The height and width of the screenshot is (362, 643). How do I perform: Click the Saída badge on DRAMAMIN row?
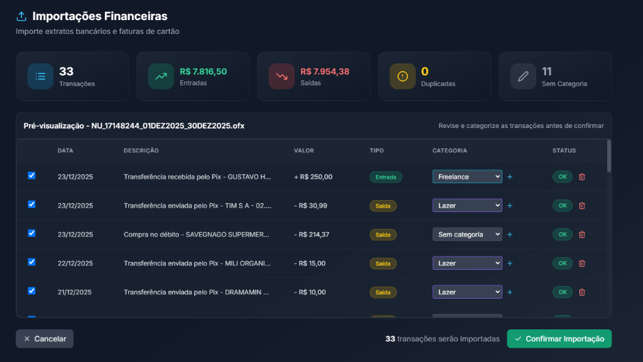[382, 292]
